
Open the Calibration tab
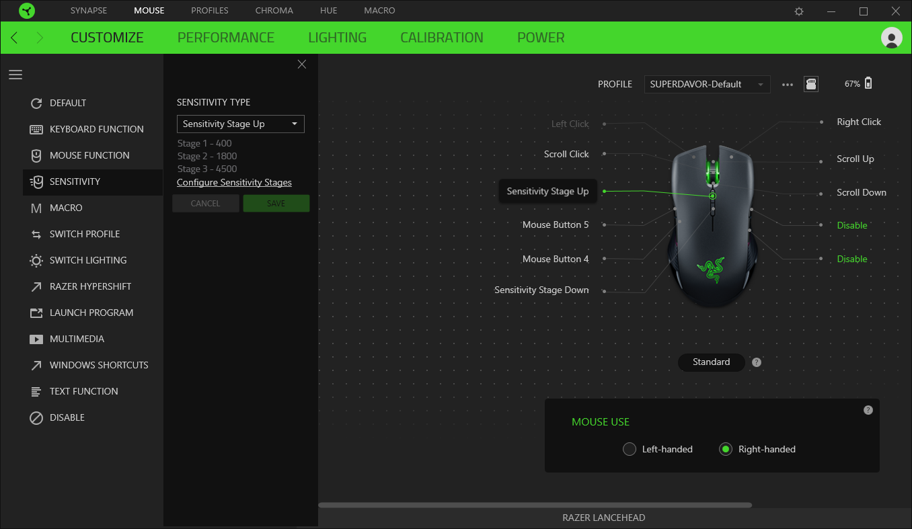(x=442, y=38)
